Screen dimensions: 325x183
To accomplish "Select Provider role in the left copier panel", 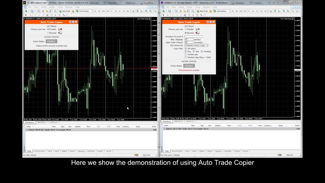I will (48, 29).
